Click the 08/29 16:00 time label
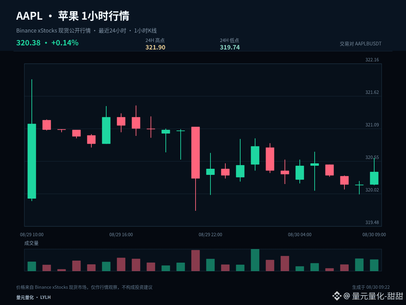 [x=121, y=235]
